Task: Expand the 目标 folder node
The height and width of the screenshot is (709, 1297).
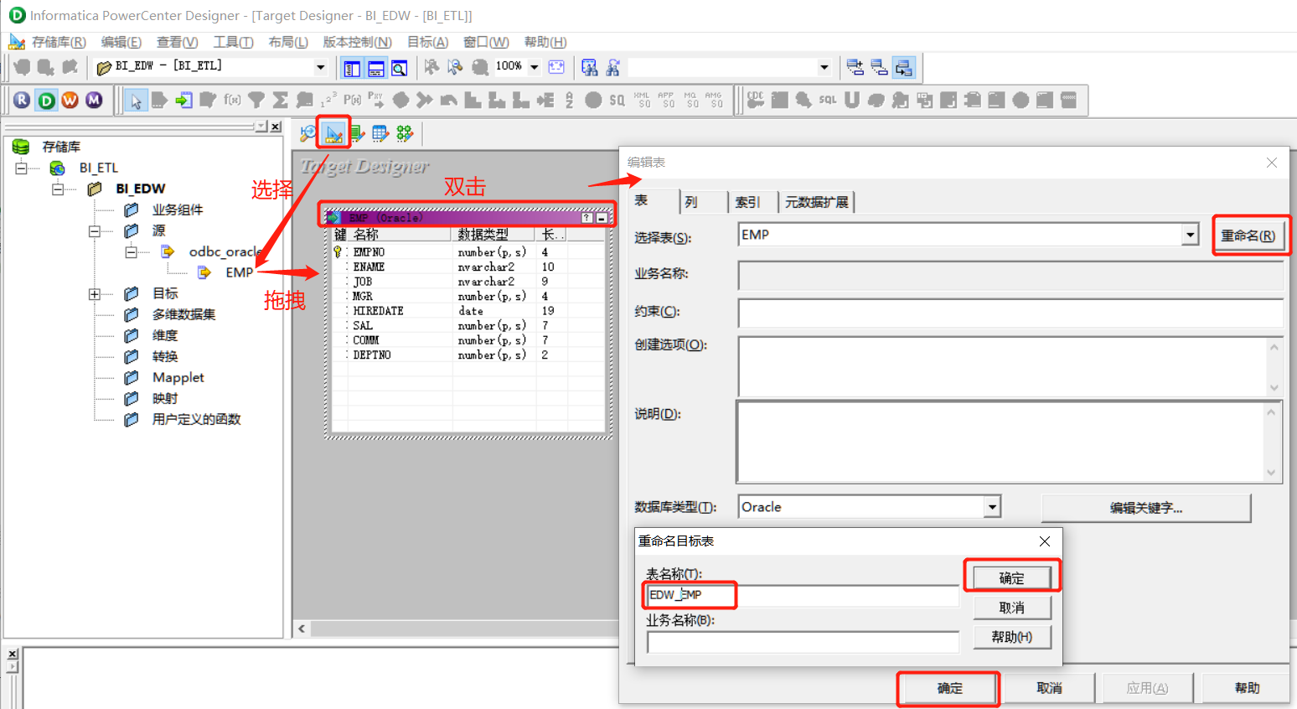Action: pyautogui.click(x=95, y=293)
